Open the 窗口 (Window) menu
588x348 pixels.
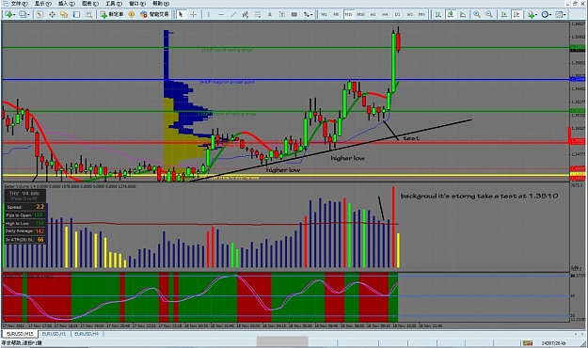pos(136,4)
